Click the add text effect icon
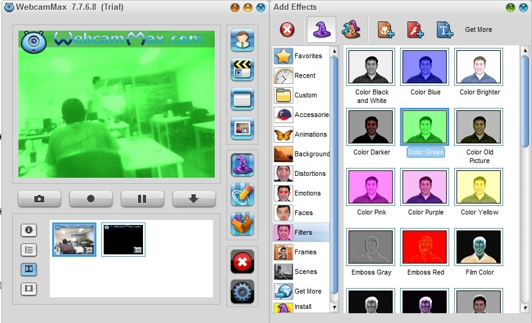This screenshot has height=323, width=532. click(x=444, y=30)
